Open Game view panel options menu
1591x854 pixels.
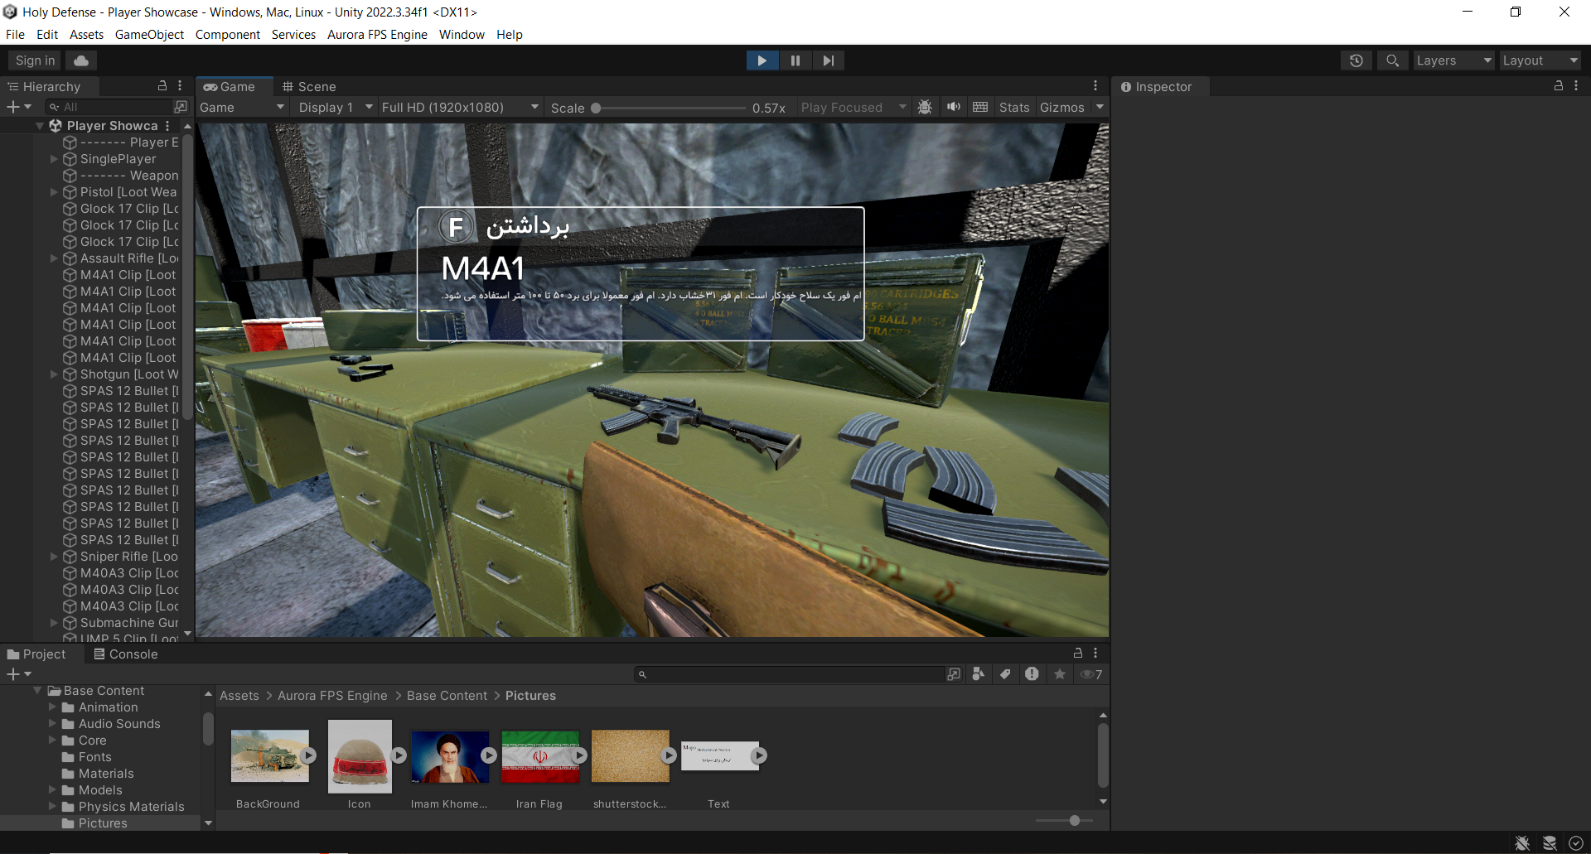1095,86
